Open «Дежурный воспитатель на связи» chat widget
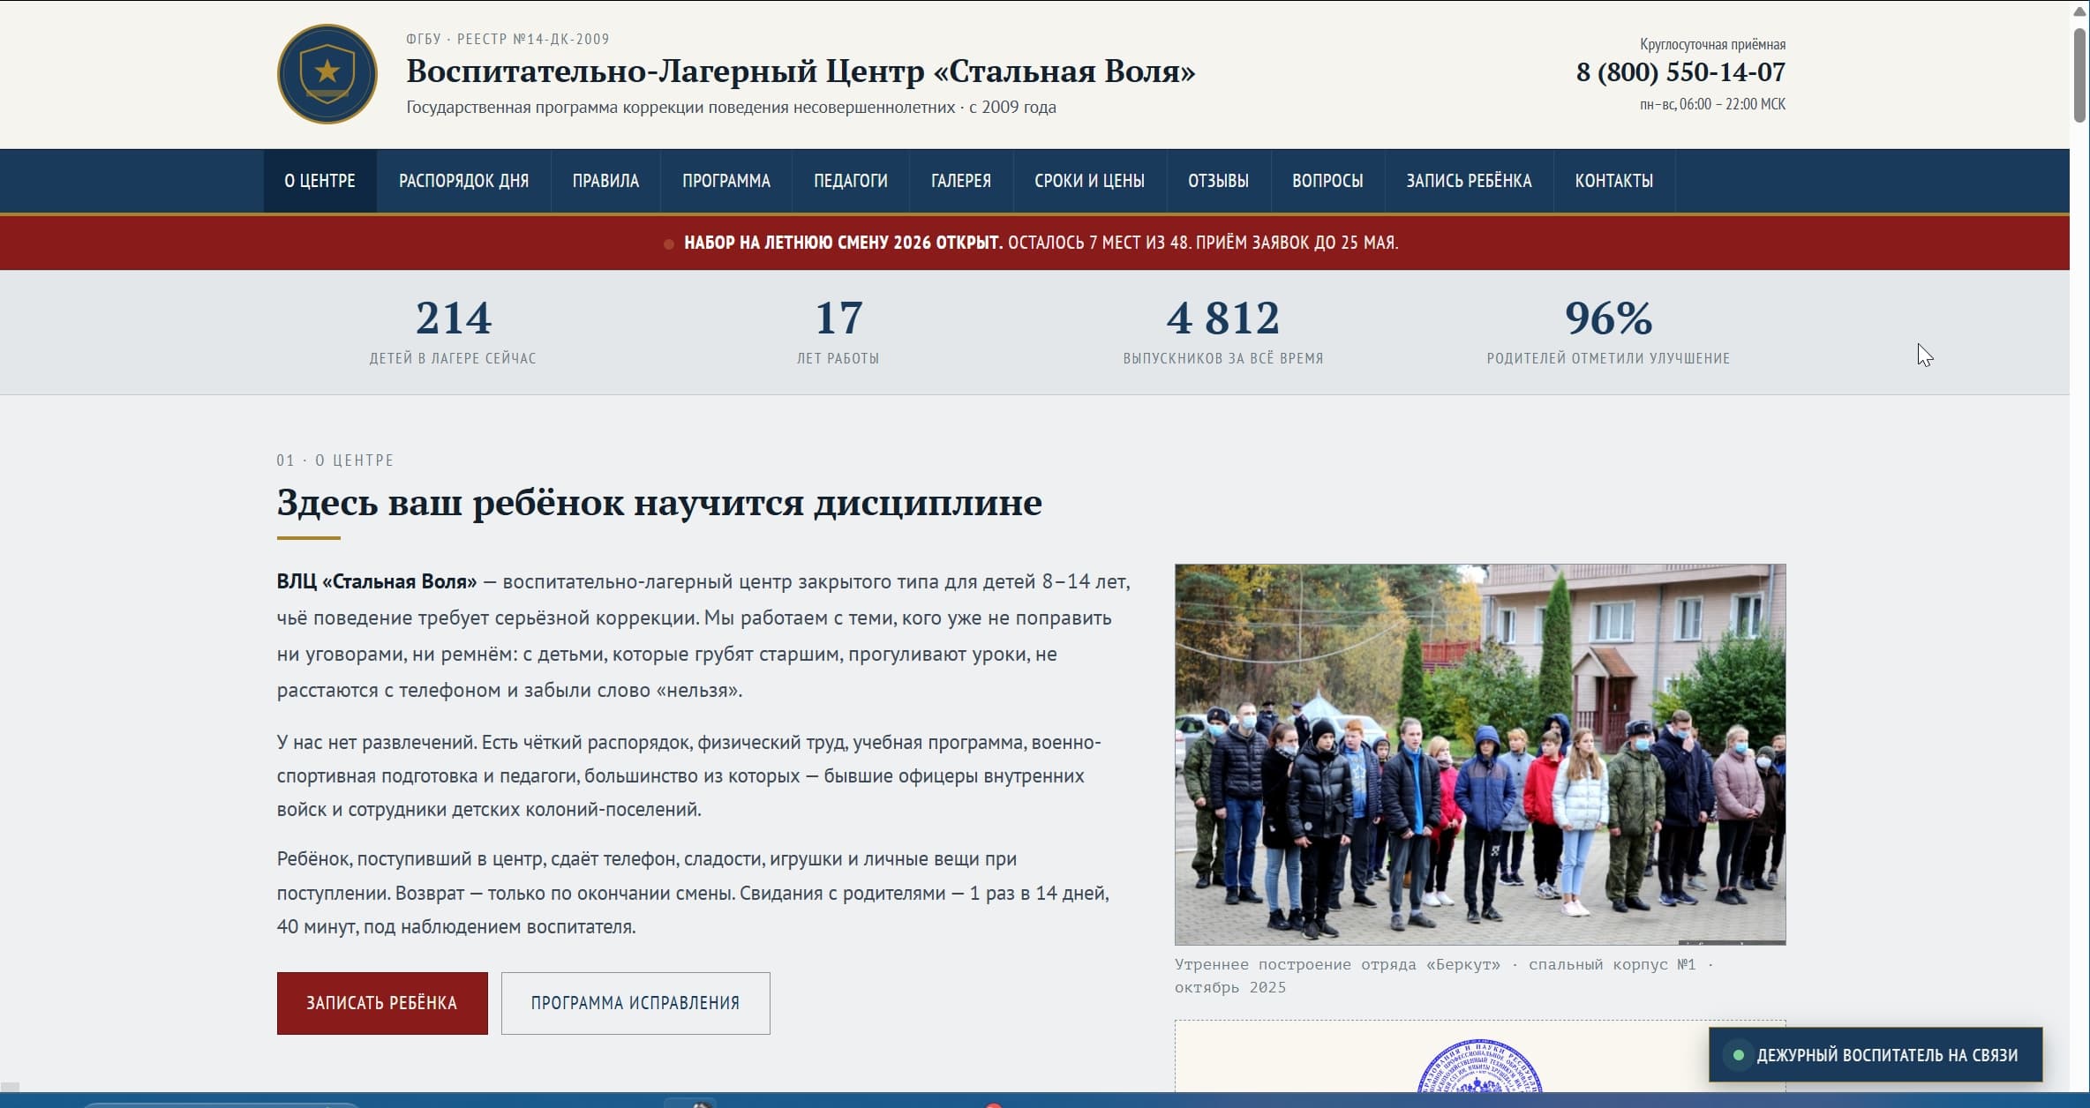The height and width of the screenshot is (1108, 2090). (1876, 1055)
